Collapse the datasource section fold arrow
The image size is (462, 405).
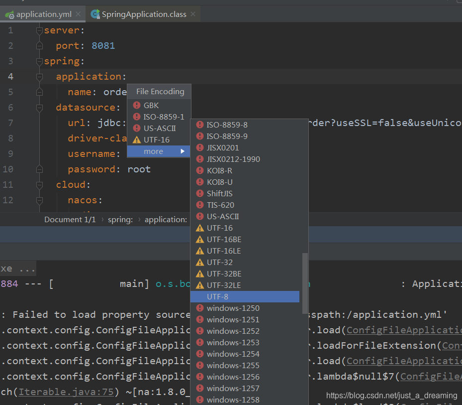[x=39, y=107]
